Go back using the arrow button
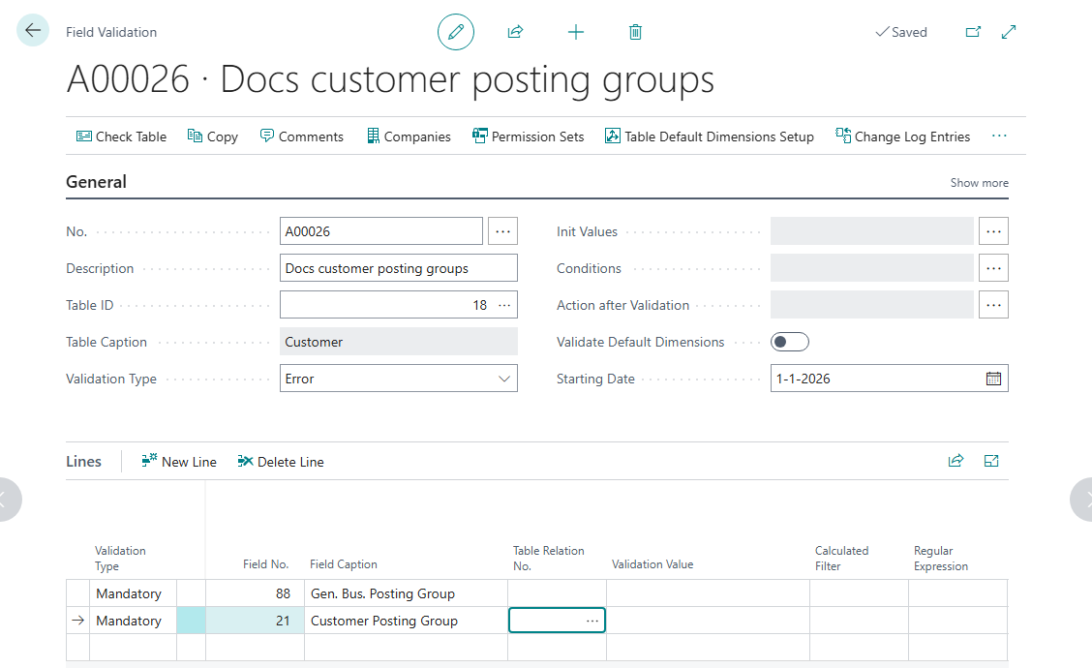This screenshot has height=668, width=1092. (x=33, y=31)
